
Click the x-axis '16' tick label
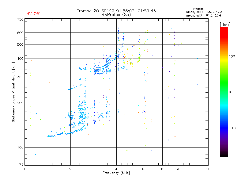(208, 169)
